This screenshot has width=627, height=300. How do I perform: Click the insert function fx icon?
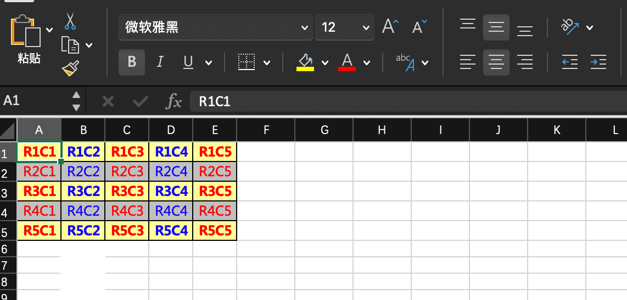(174, 101)
